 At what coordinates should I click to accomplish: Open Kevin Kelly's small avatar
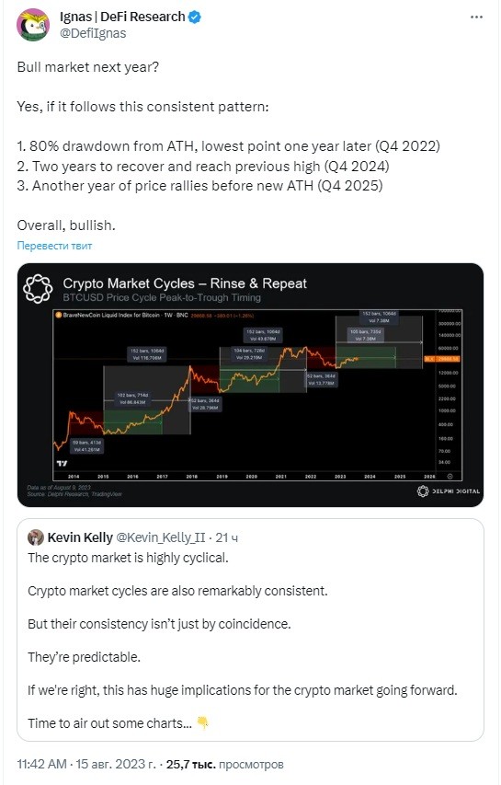tap(36, 537)
